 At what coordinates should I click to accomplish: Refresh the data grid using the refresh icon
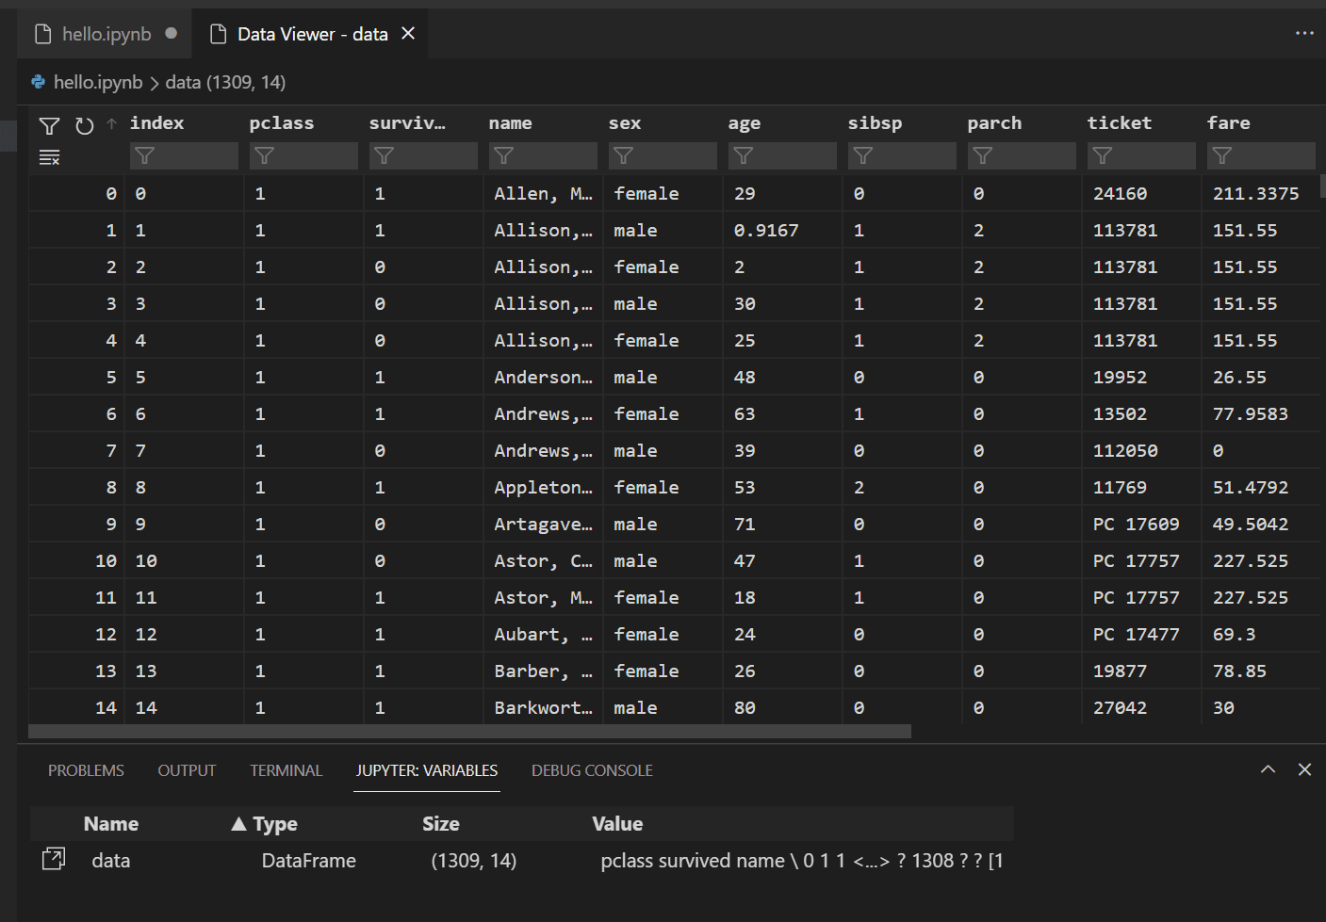pyautogui.click(x=84, y=125)
